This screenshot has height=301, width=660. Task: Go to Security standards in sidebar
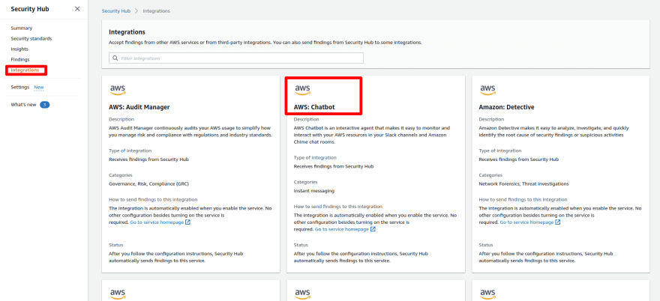coord(31,39)
